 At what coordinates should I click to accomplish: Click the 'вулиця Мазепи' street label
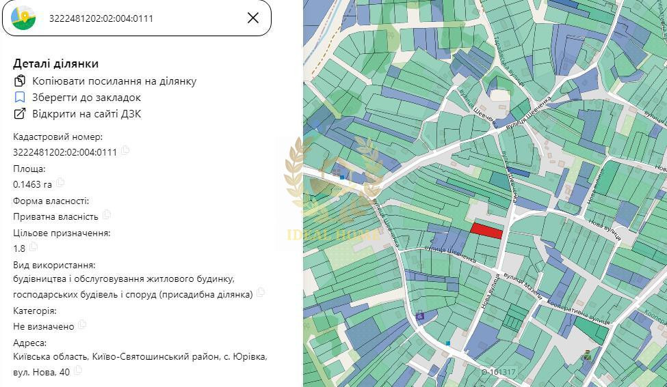point(523,285)
